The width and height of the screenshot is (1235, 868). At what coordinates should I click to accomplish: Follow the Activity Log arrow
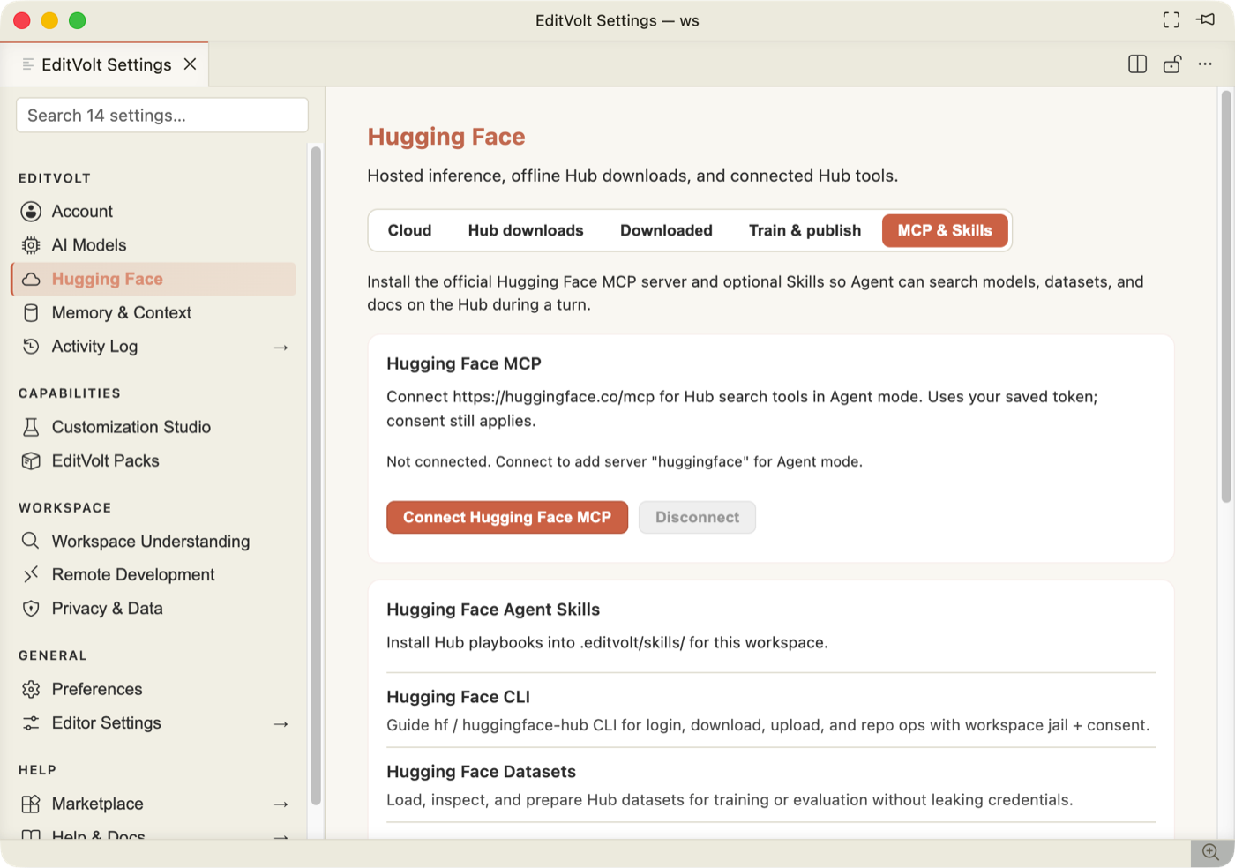(281, 348)
